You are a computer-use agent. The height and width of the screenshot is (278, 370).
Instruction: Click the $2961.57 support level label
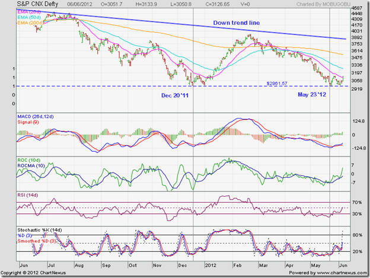(x=277, y=84)
